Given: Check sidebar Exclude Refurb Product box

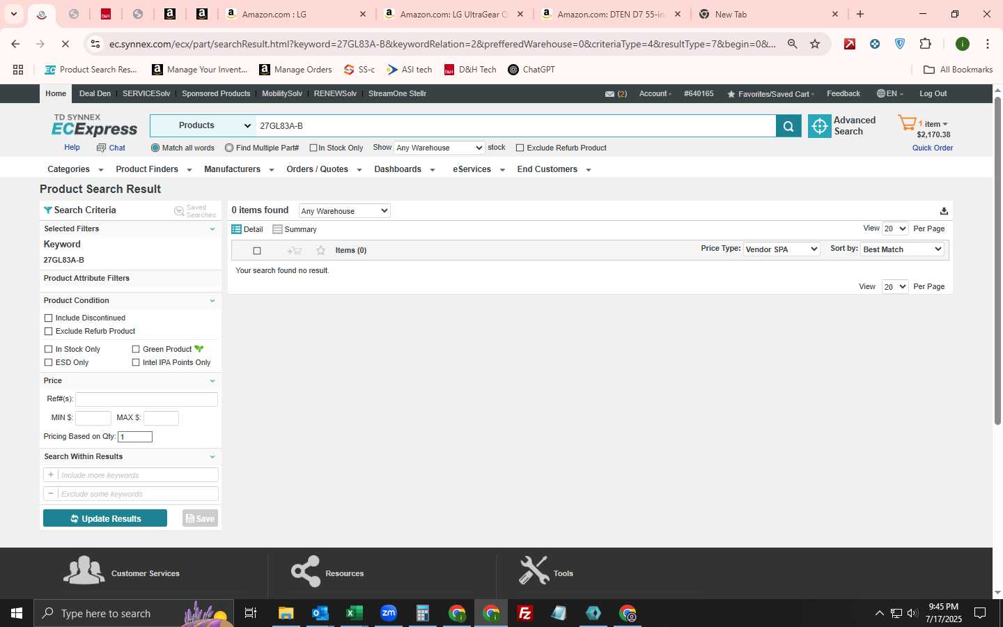Looking at the screenshot, I should click(48, 331).
